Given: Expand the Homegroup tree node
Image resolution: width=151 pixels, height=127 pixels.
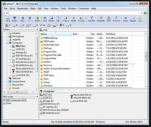Looking at the screenshot, I should (x=7, y=37).
